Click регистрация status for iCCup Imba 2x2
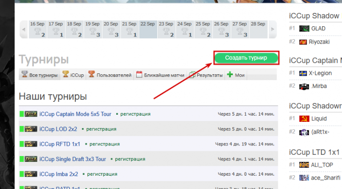 click(x=102, y=174)
